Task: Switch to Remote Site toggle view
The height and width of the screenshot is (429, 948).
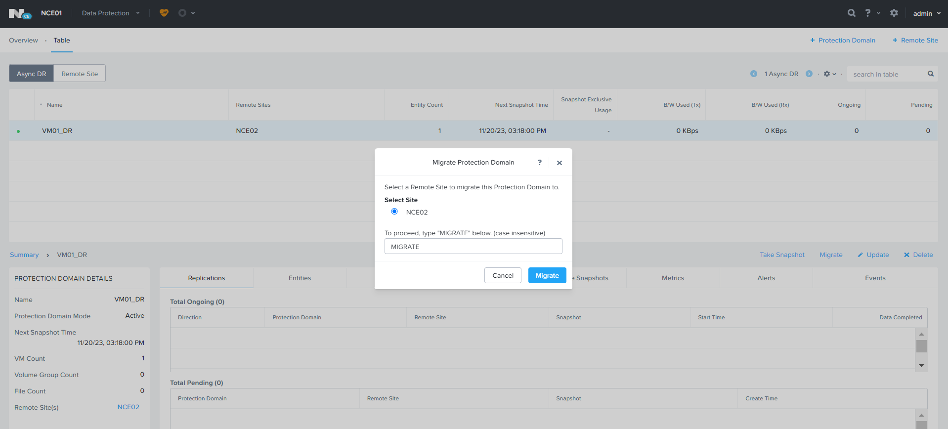Action: tap(80, 74)
